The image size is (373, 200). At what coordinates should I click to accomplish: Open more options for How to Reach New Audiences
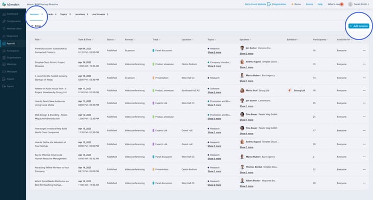tap(364, 103)
